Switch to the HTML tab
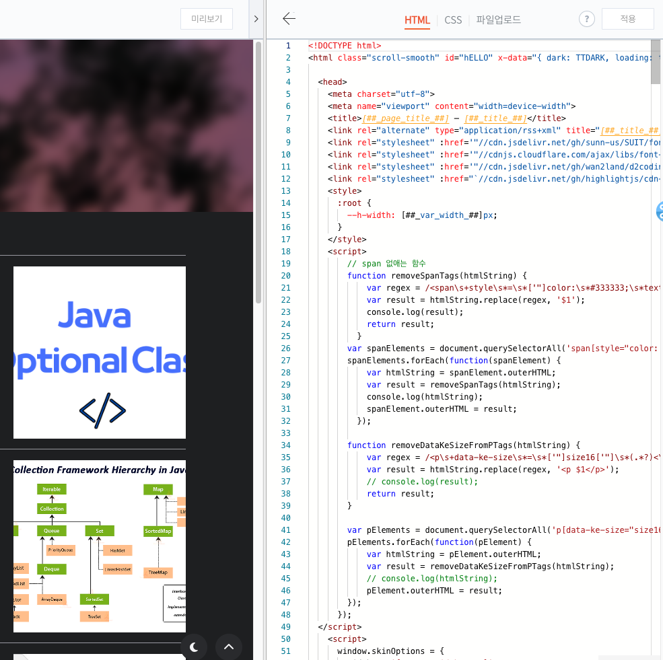Screen dimensions: 663x660 point(417,20)
